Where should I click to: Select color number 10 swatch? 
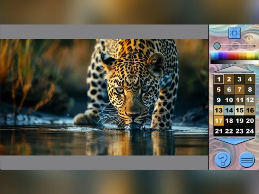(229, 100)
